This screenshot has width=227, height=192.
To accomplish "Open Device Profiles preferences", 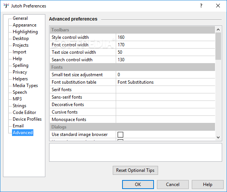I will coord(27,119).
